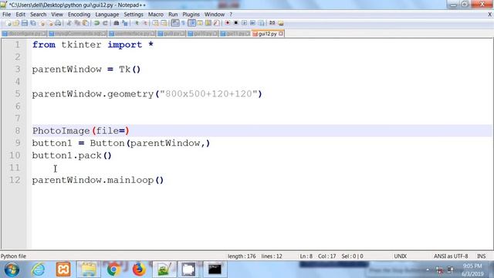Play back the recorded macro

[x=244, y=23]
